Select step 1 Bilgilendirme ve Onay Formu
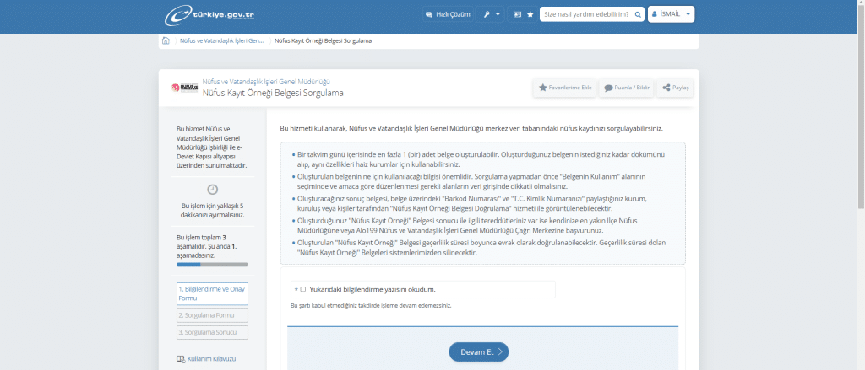The width and height of the screenshot is (865, 370). tap(212, 293)
